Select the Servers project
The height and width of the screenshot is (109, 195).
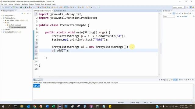coord(7,30)
